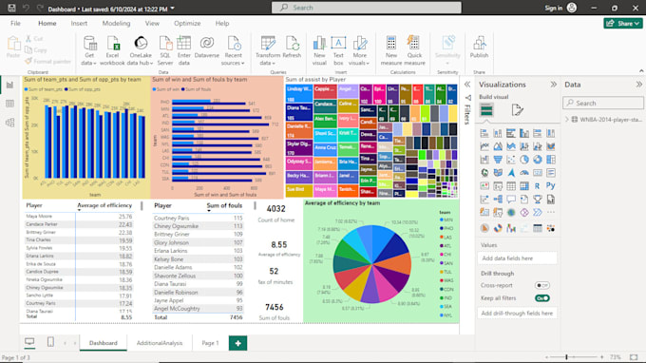The width and height of the screenshot is (646, 363).
Task: Select the Matrix visual icon
Action: pyautogui.click(x=524, y=186)
